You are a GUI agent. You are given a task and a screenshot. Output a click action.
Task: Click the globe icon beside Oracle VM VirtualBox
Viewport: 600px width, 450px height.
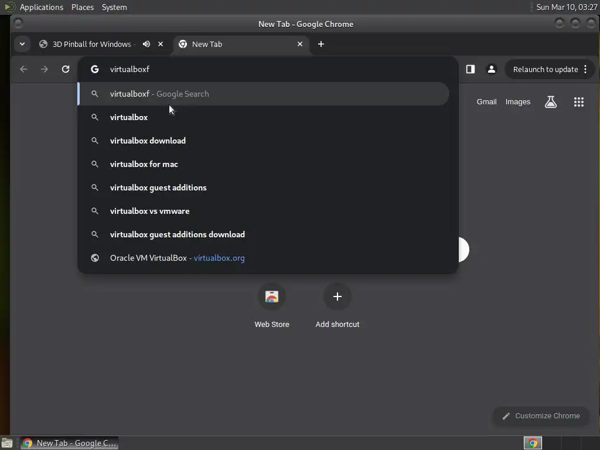(x=94, y=258)
